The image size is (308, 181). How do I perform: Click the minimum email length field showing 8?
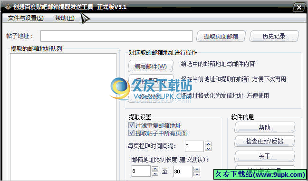point(141,171)
